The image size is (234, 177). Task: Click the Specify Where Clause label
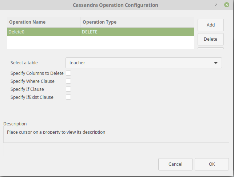[x=32, y=81]
